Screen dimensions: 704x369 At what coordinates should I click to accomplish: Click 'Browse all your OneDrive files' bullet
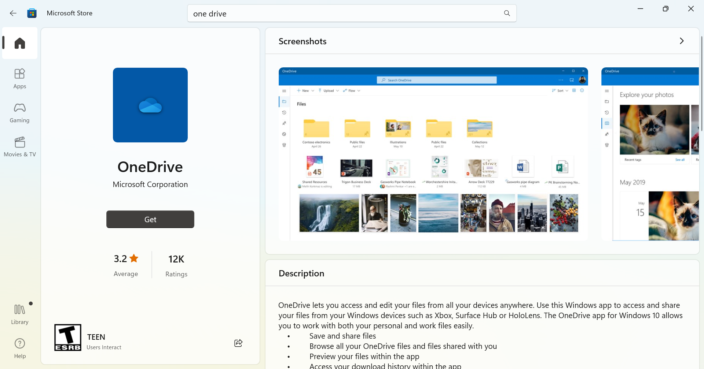(403, 346)
